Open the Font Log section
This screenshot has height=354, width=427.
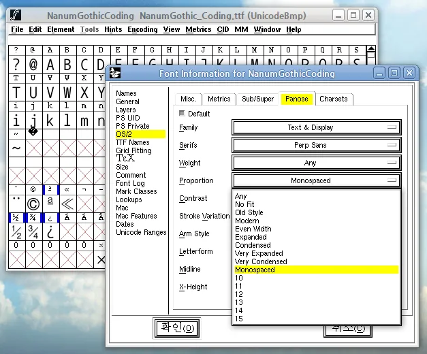click(x=130, y=183)
